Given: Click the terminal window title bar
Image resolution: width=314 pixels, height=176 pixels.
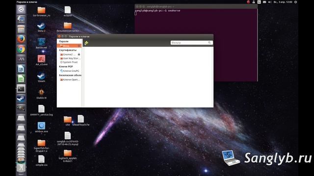Looking at the screenshot, I should tap(196, 6).
